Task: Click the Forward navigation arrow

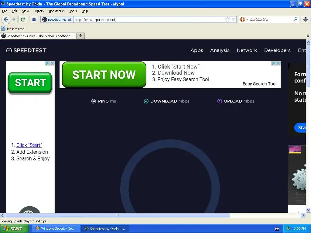Action: 13,19
